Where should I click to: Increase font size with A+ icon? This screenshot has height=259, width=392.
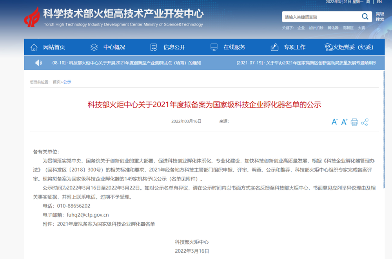(x=345, y=122)
